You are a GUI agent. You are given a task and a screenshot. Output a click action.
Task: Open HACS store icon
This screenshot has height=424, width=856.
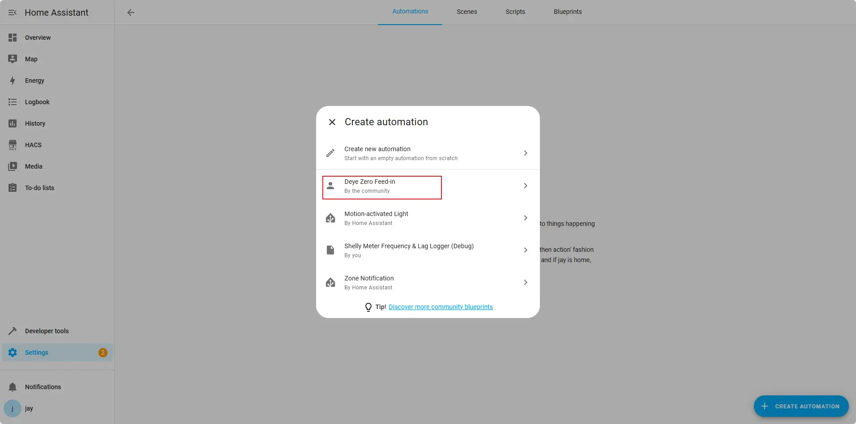coord(13,145)
